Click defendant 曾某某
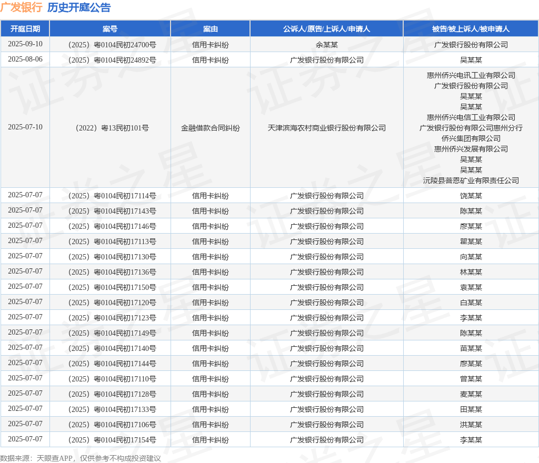 [x=471, y=379]
